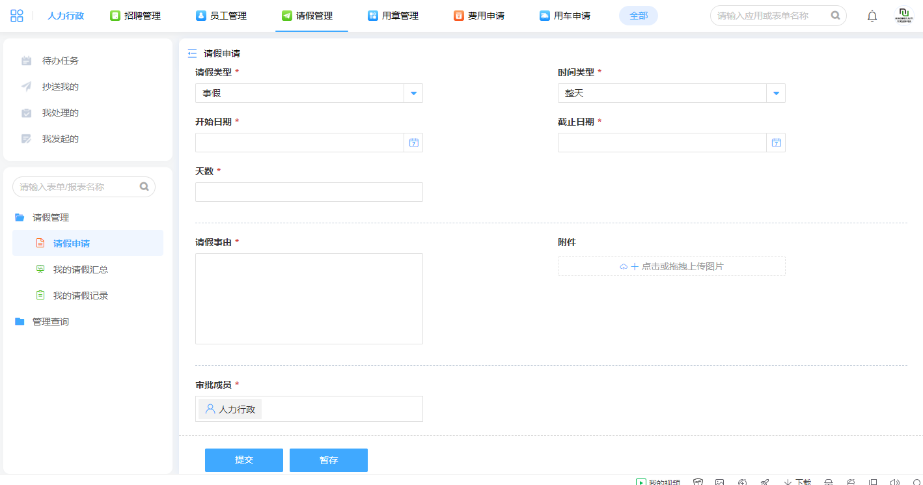Image resolution: width=923 pixels, height=485 pixels.
Task: Click the search magnifier in top bar
Action: (x=835, y=16)
